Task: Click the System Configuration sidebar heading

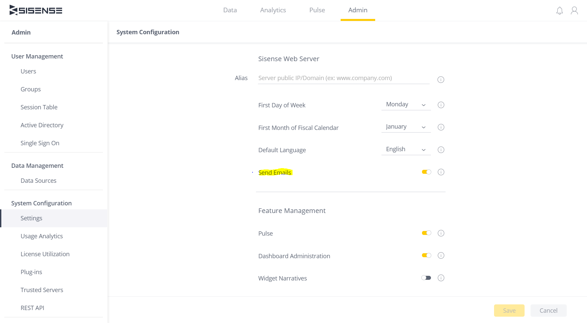Action: point(42,203)
